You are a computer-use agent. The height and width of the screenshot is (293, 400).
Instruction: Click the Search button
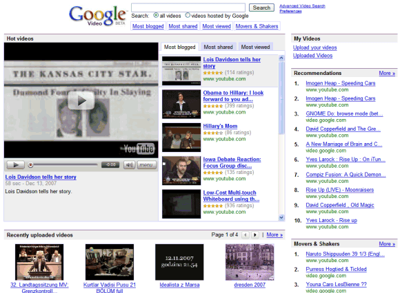pyautogui.click(x=261, y=8)
